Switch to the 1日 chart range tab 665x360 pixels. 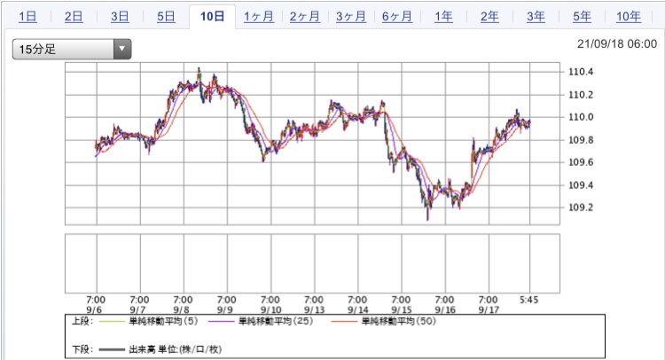(x=27, y=17)
